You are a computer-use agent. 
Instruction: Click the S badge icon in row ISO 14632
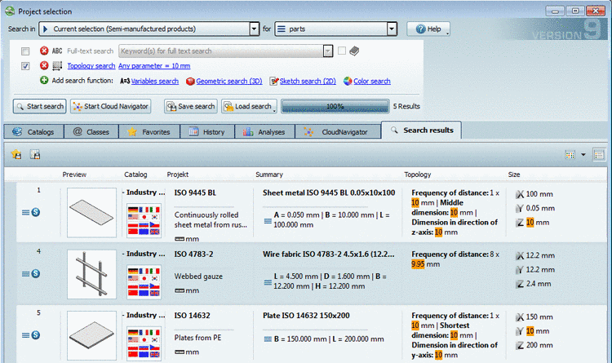coord(36,335)
